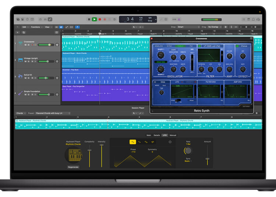Click the Vintage Upright pan knob
Image resolution: width=276 pixels, height=197 pixels.
pos(57,61)
